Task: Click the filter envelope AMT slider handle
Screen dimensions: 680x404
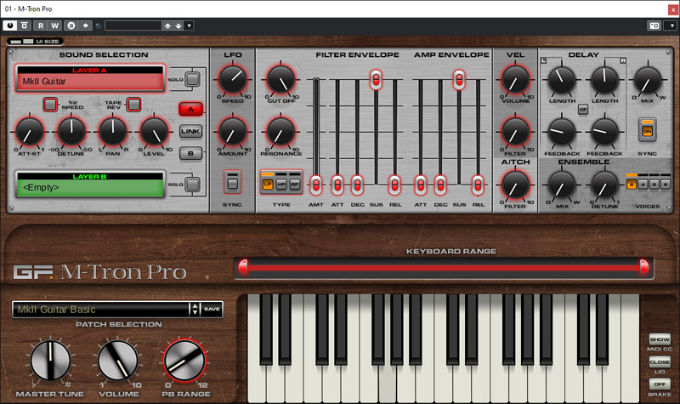Action: pos(315,182)
